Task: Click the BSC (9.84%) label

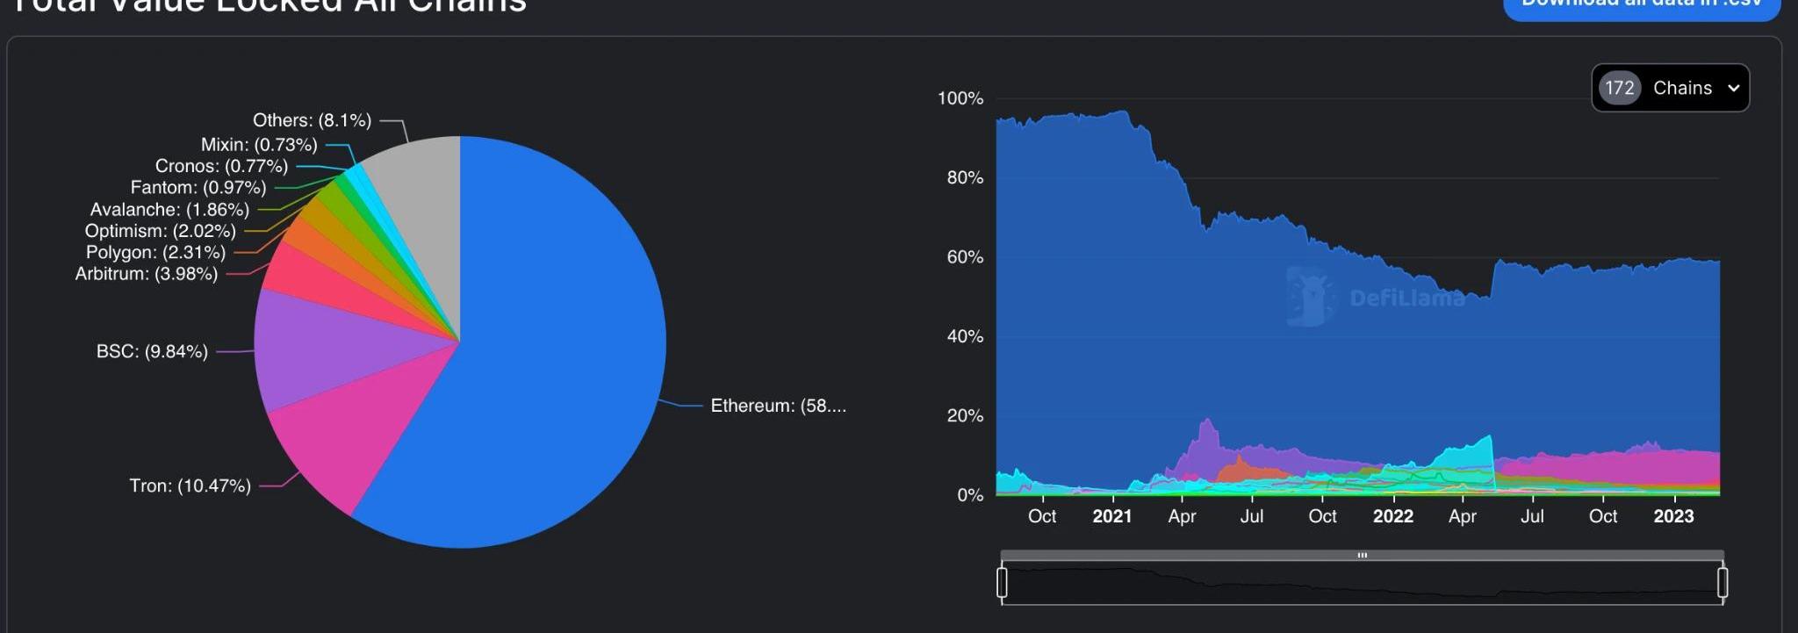Action: (152, 351)
